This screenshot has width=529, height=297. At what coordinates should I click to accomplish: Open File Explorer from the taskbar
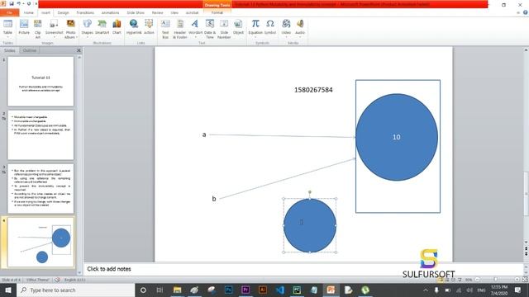pyautogui.click(x=177, y=290)
